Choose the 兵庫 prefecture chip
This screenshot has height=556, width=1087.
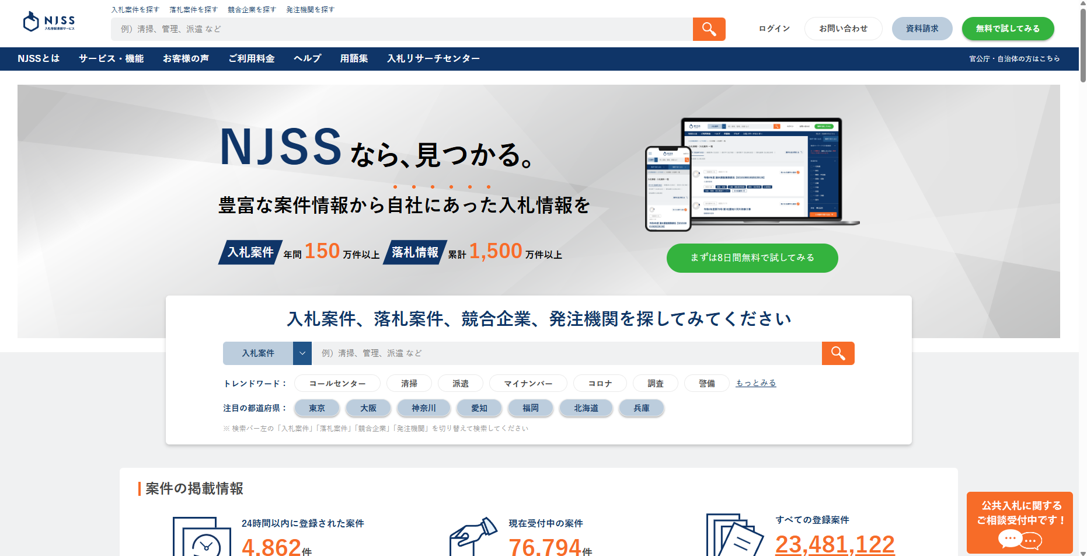[x=642, y=408]
